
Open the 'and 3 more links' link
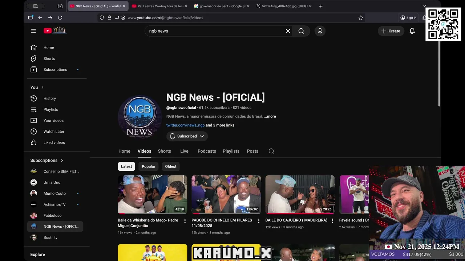220,125
